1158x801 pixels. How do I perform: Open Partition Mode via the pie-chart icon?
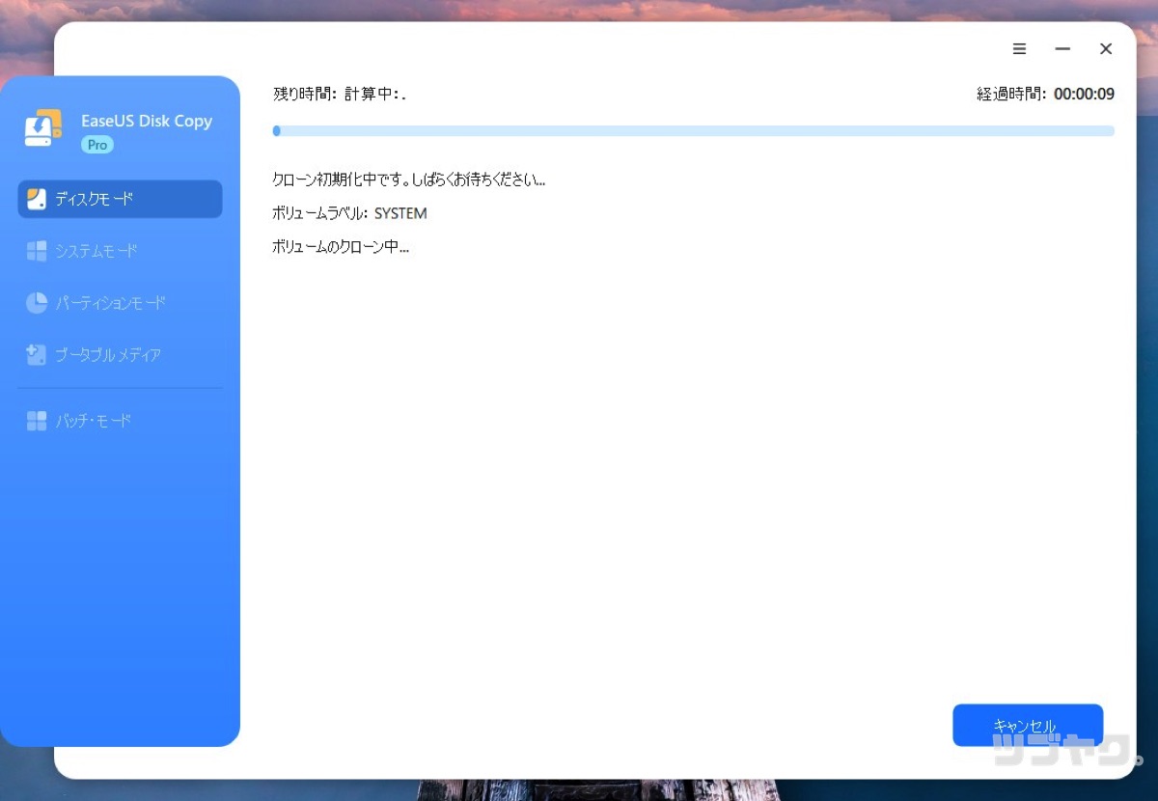[x=37, y=302]
